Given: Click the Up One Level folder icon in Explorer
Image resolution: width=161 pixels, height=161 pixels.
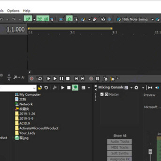Looking at the screenshot, I should [40, 88].
